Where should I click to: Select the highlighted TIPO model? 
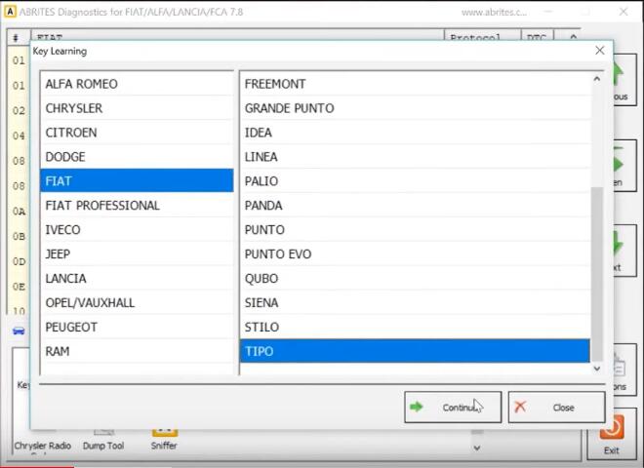click(415, 351)
